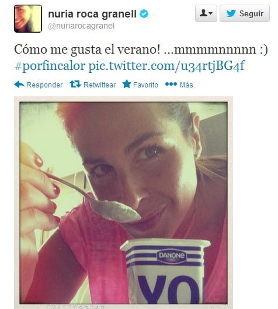
Task: Click the Responder text link
Action: 44,85
